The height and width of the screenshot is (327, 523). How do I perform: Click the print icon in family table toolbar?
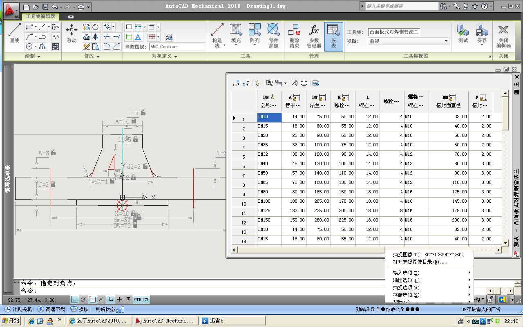[x=304, y=83]
